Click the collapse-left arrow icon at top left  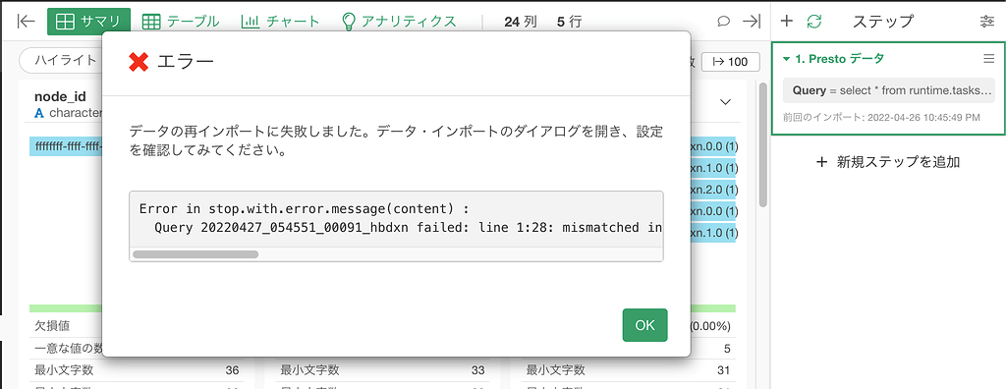pos(26,22)
